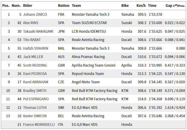Click the Rider column header
The width and height of the screenshot is (187, 130).
click(28, 5)
